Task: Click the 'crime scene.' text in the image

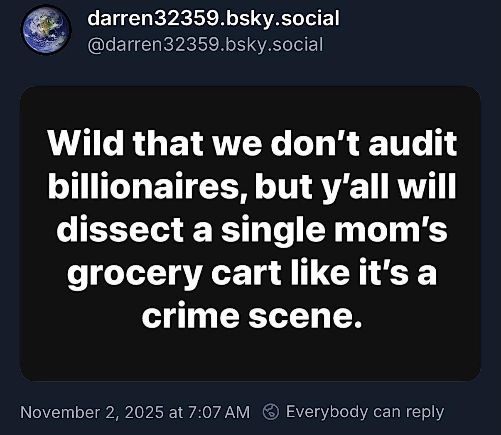Action: point(252,316)
